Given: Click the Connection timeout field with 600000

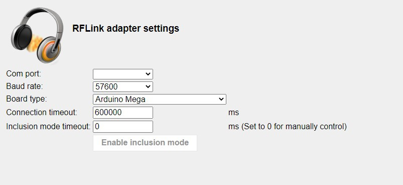Looking at the screenshot, I should pyautogui.click(x=123, y=113).
